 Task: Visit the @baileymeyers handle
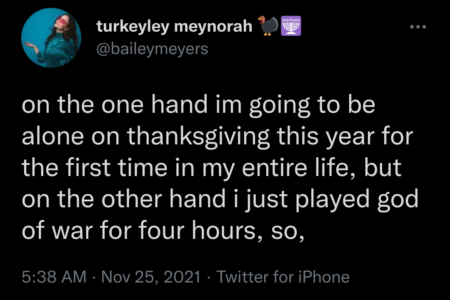click(152, 49)
